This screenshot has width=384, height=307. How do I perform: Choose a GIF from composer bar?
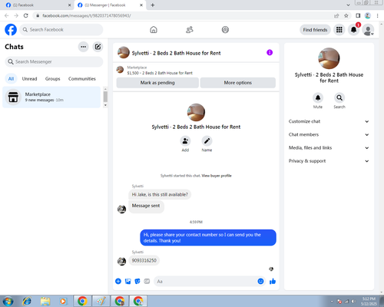click(147, 282)
